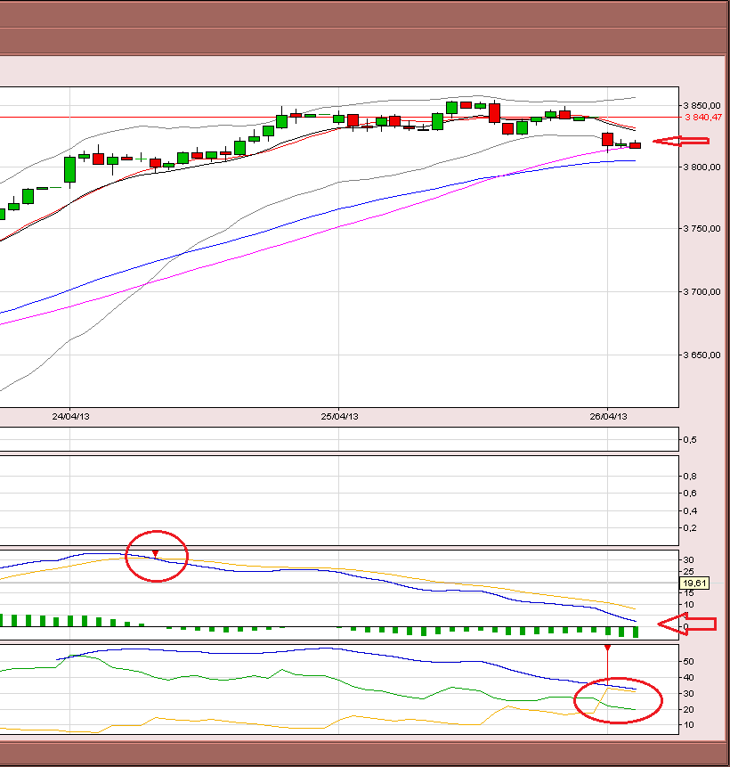Click the 25 value on the oscillator scale

[688, 572]
